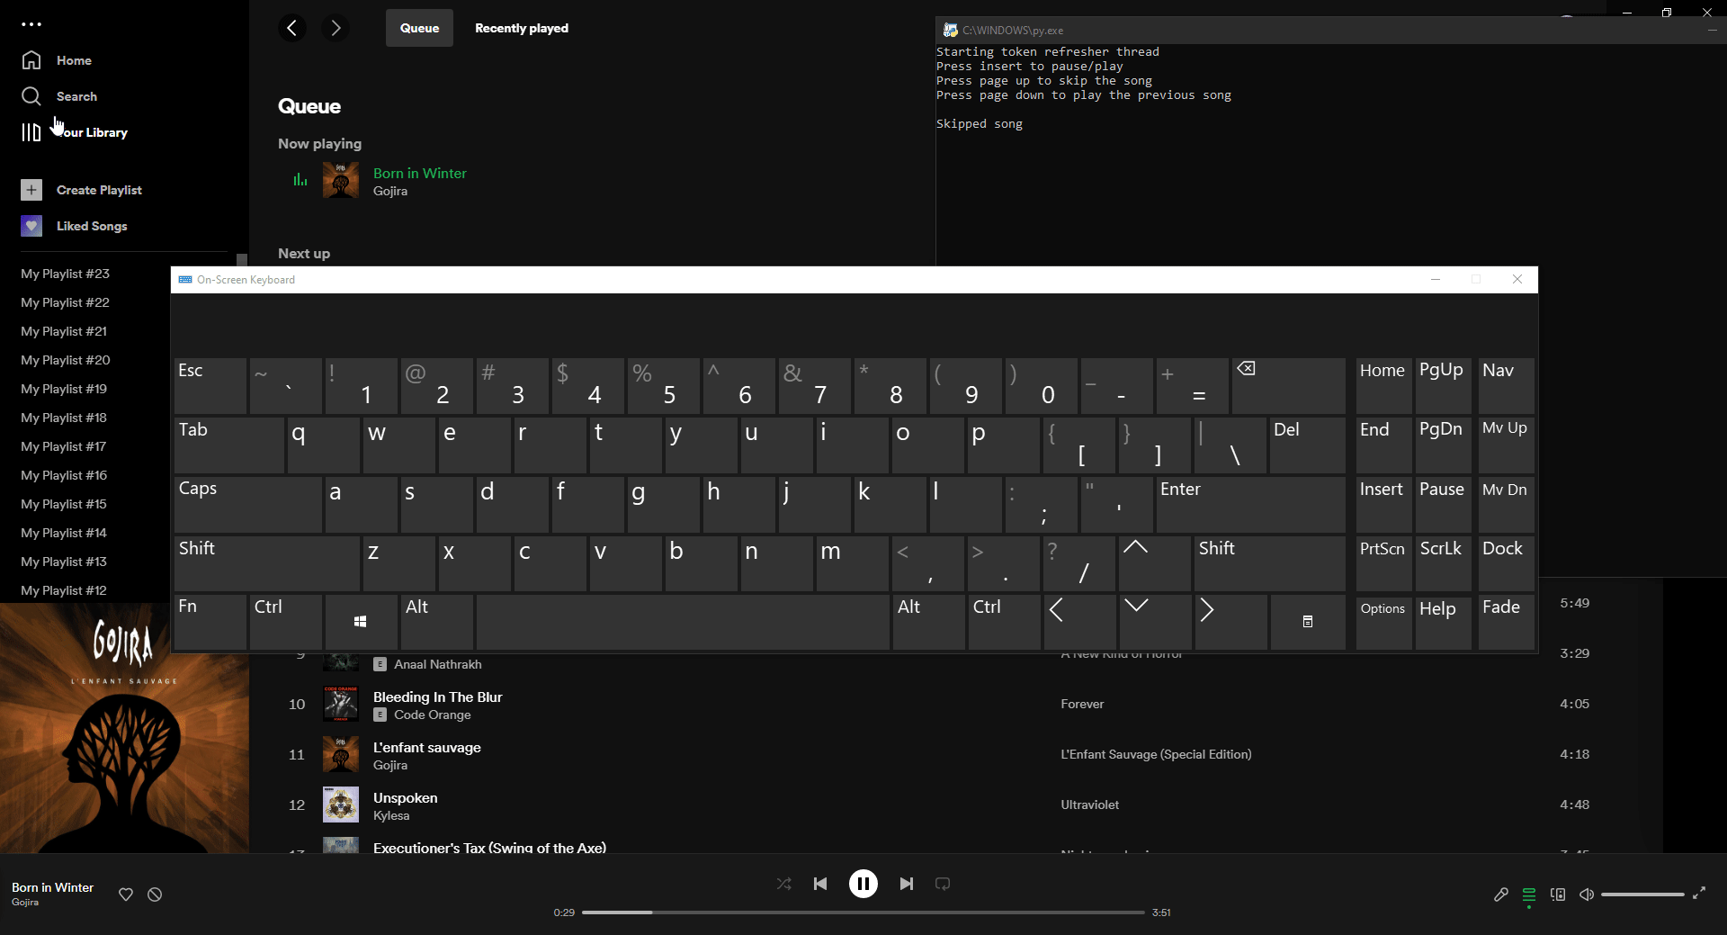Seek in the song progress bar
This screenshot has width=1727, height=935.
point(863,913)
